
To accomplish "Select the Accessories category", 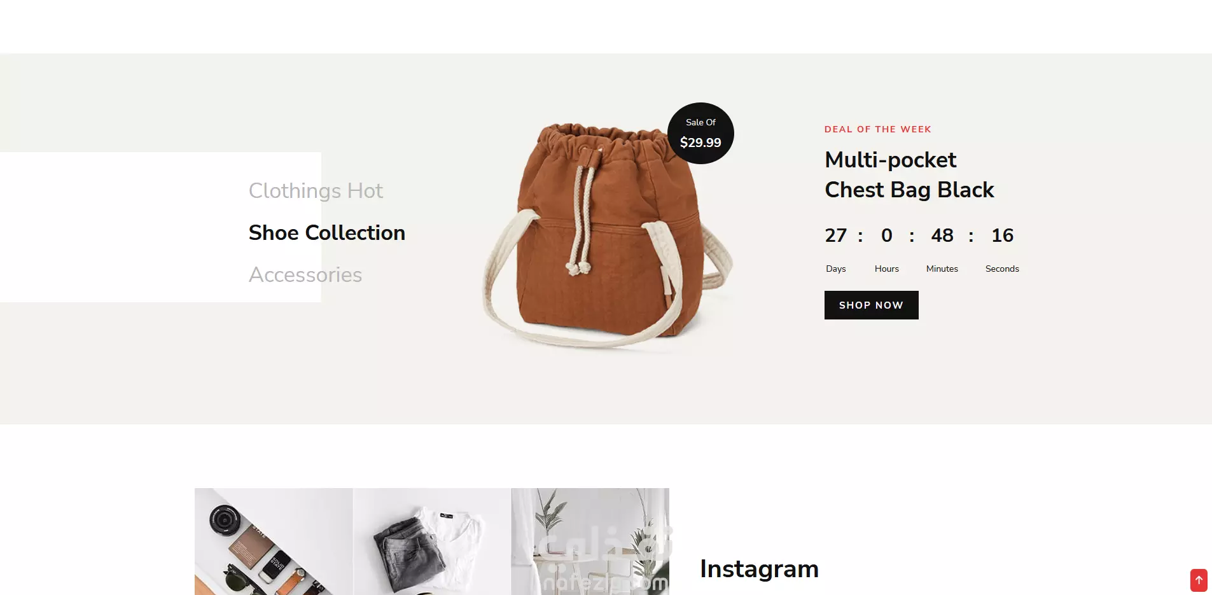I will click(305, 275).
